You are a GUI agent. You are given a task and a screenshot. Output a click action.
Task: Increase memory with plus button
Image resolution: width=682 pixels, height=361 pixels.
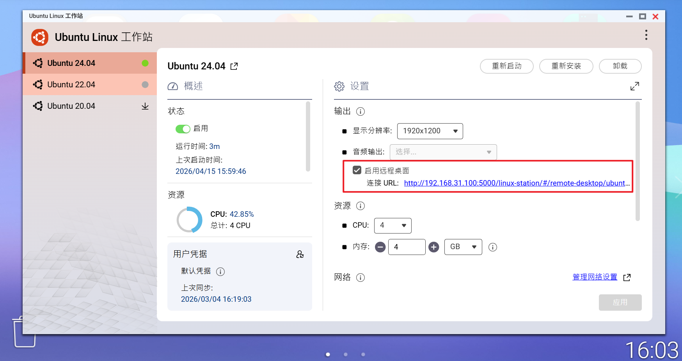[x=434, y=247]
